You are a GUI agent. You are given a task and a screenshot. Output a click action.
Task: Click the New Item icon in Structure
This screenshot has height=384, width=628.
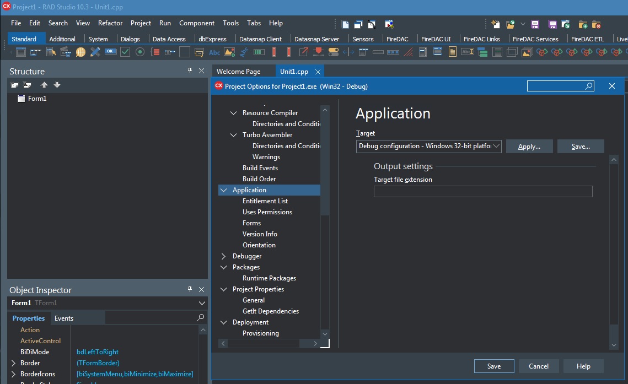14,85
